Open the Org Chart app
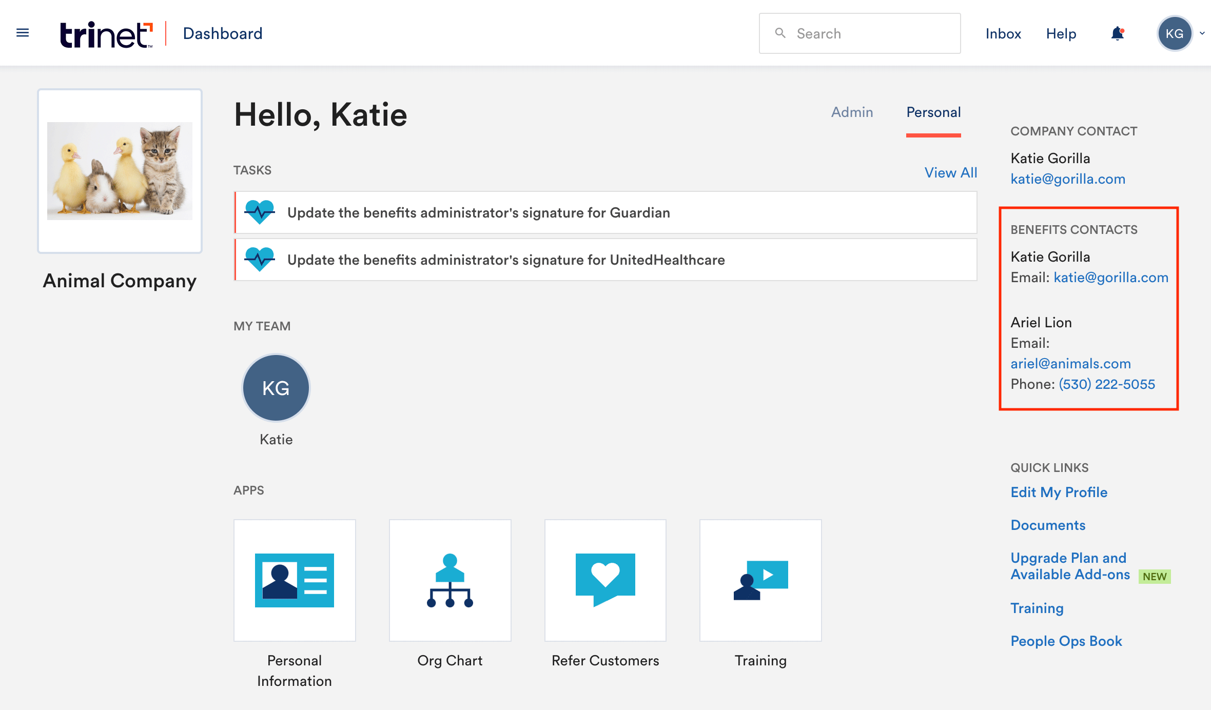Image resolution: width=1211 pixels, height=710 pixels. coord(450,580)
